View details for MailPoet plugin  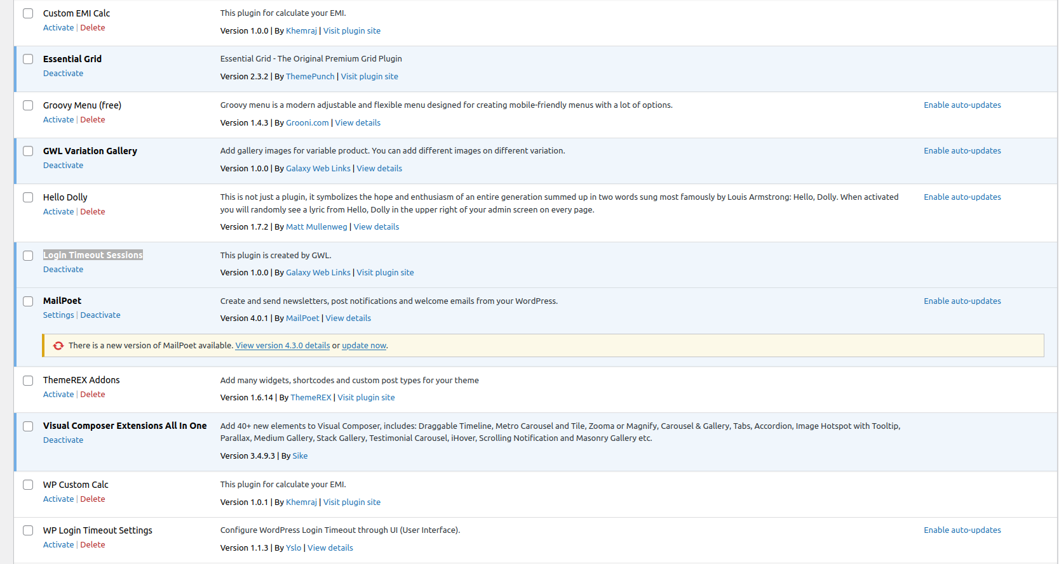pos(348,318)
